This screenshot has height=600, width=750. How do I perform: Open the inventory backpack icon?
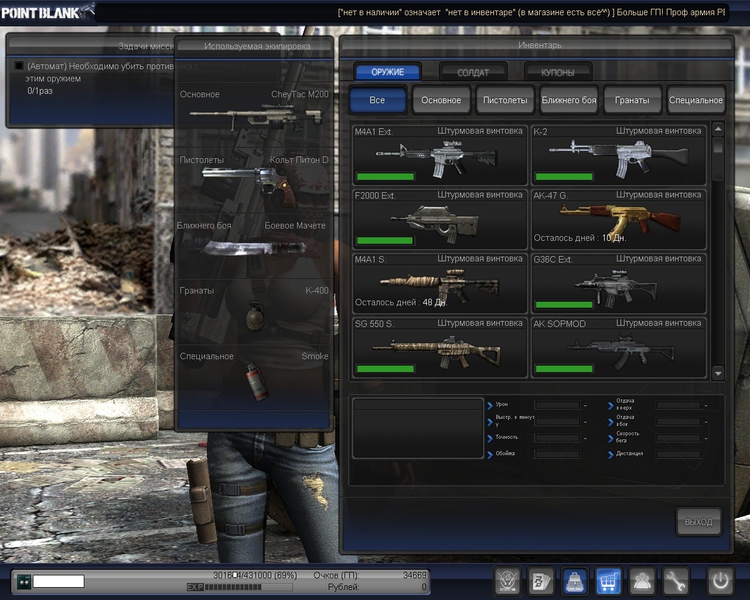tap(575, 581)
